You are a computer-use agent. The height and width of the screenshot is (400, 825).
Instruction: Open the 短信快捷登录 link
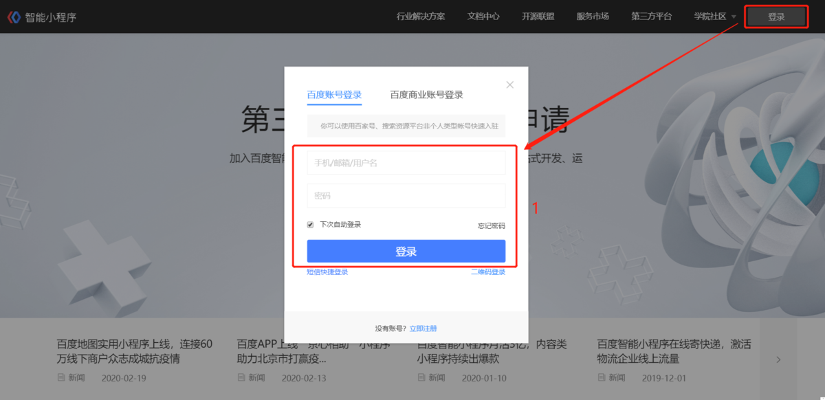pyautogui.click(x=327, y=272)
